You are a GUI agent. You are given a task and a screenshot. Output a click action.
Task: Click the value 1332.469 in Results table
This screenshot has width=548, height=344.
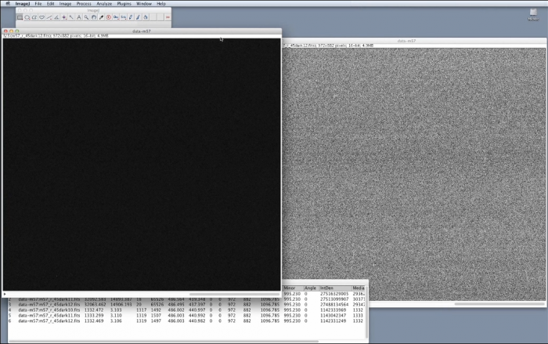[x=94, y=321]
